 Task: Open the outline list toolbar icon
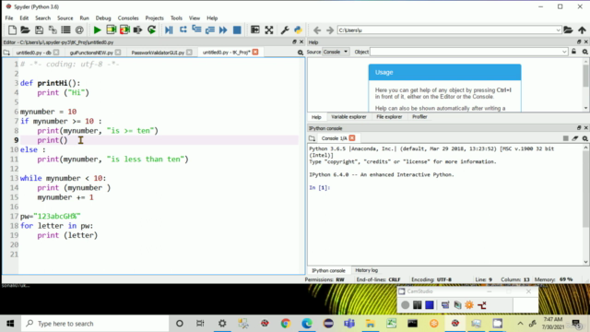point(65,30)
